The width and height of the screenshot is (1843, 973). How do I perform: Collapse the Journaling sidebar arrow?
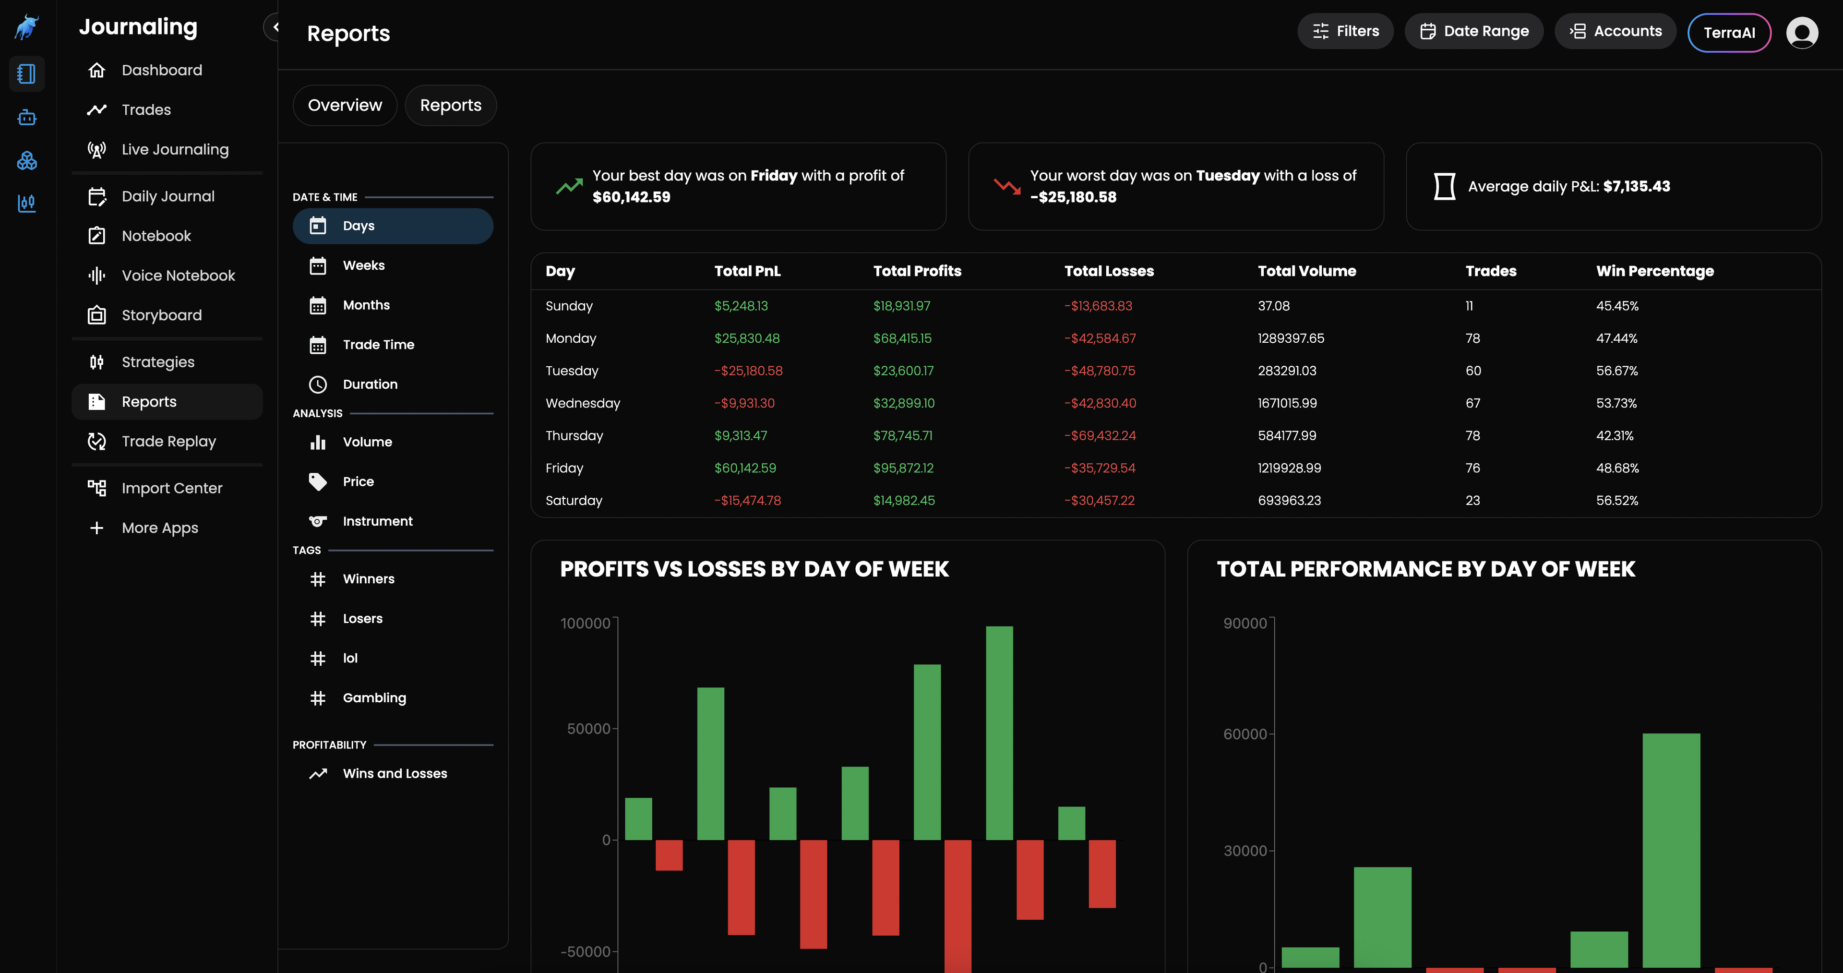tap(275, 27)
